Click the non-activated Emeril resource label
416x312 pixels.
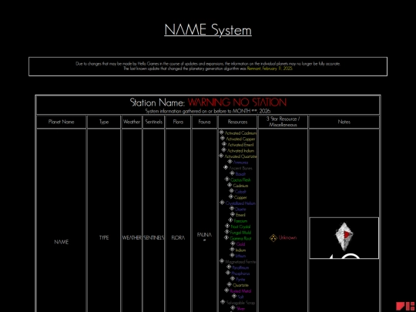(240, 215)
